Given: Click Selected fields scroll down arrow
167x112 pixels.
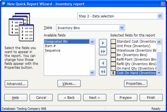Looking at the screenshot, I should click(159, 73).
